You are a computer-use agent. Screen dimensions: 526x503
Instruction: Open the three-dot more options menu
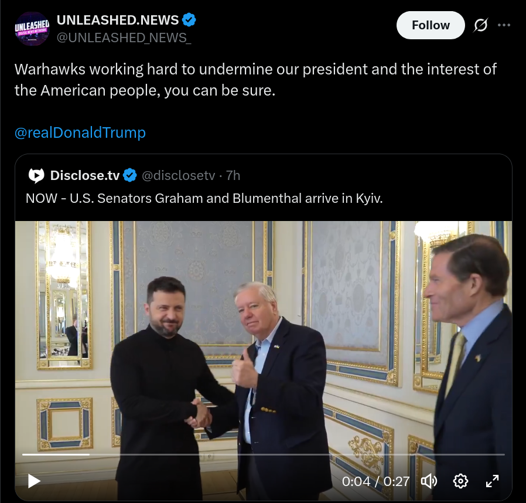click(504, 25)
